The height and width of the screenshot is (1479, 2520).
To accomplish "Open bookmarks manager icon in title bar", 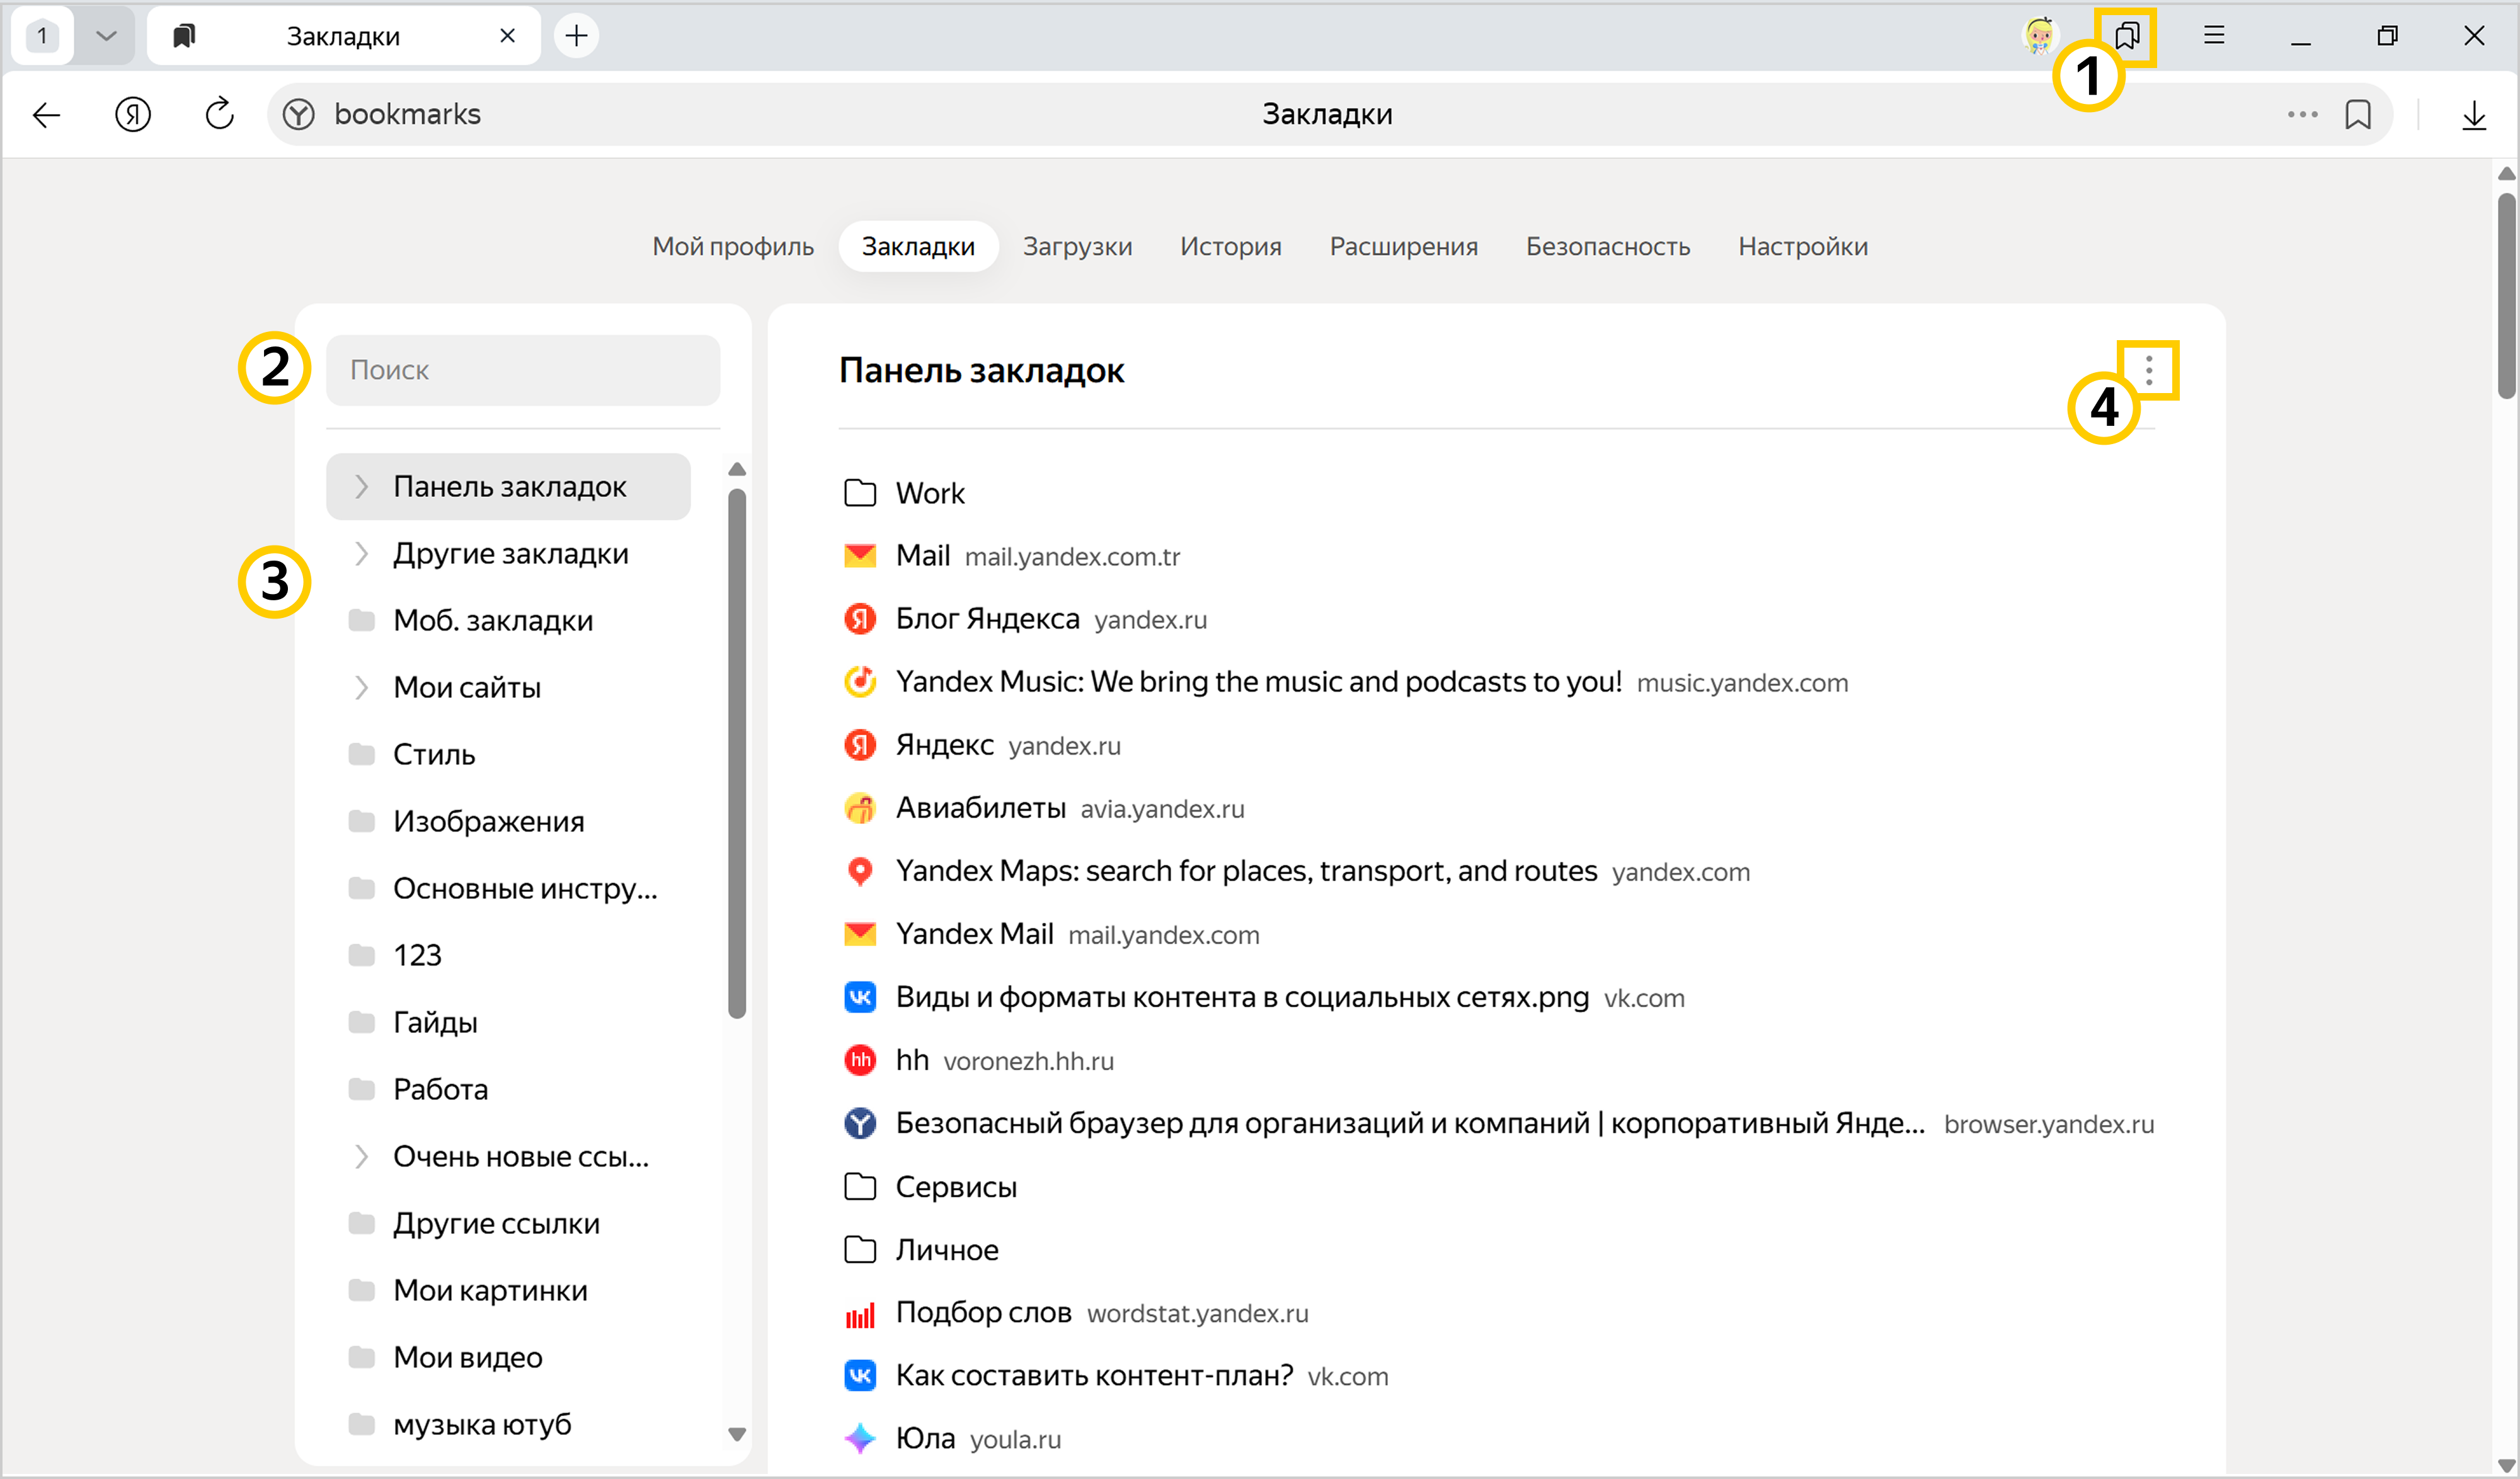I will pos(2127,36).
